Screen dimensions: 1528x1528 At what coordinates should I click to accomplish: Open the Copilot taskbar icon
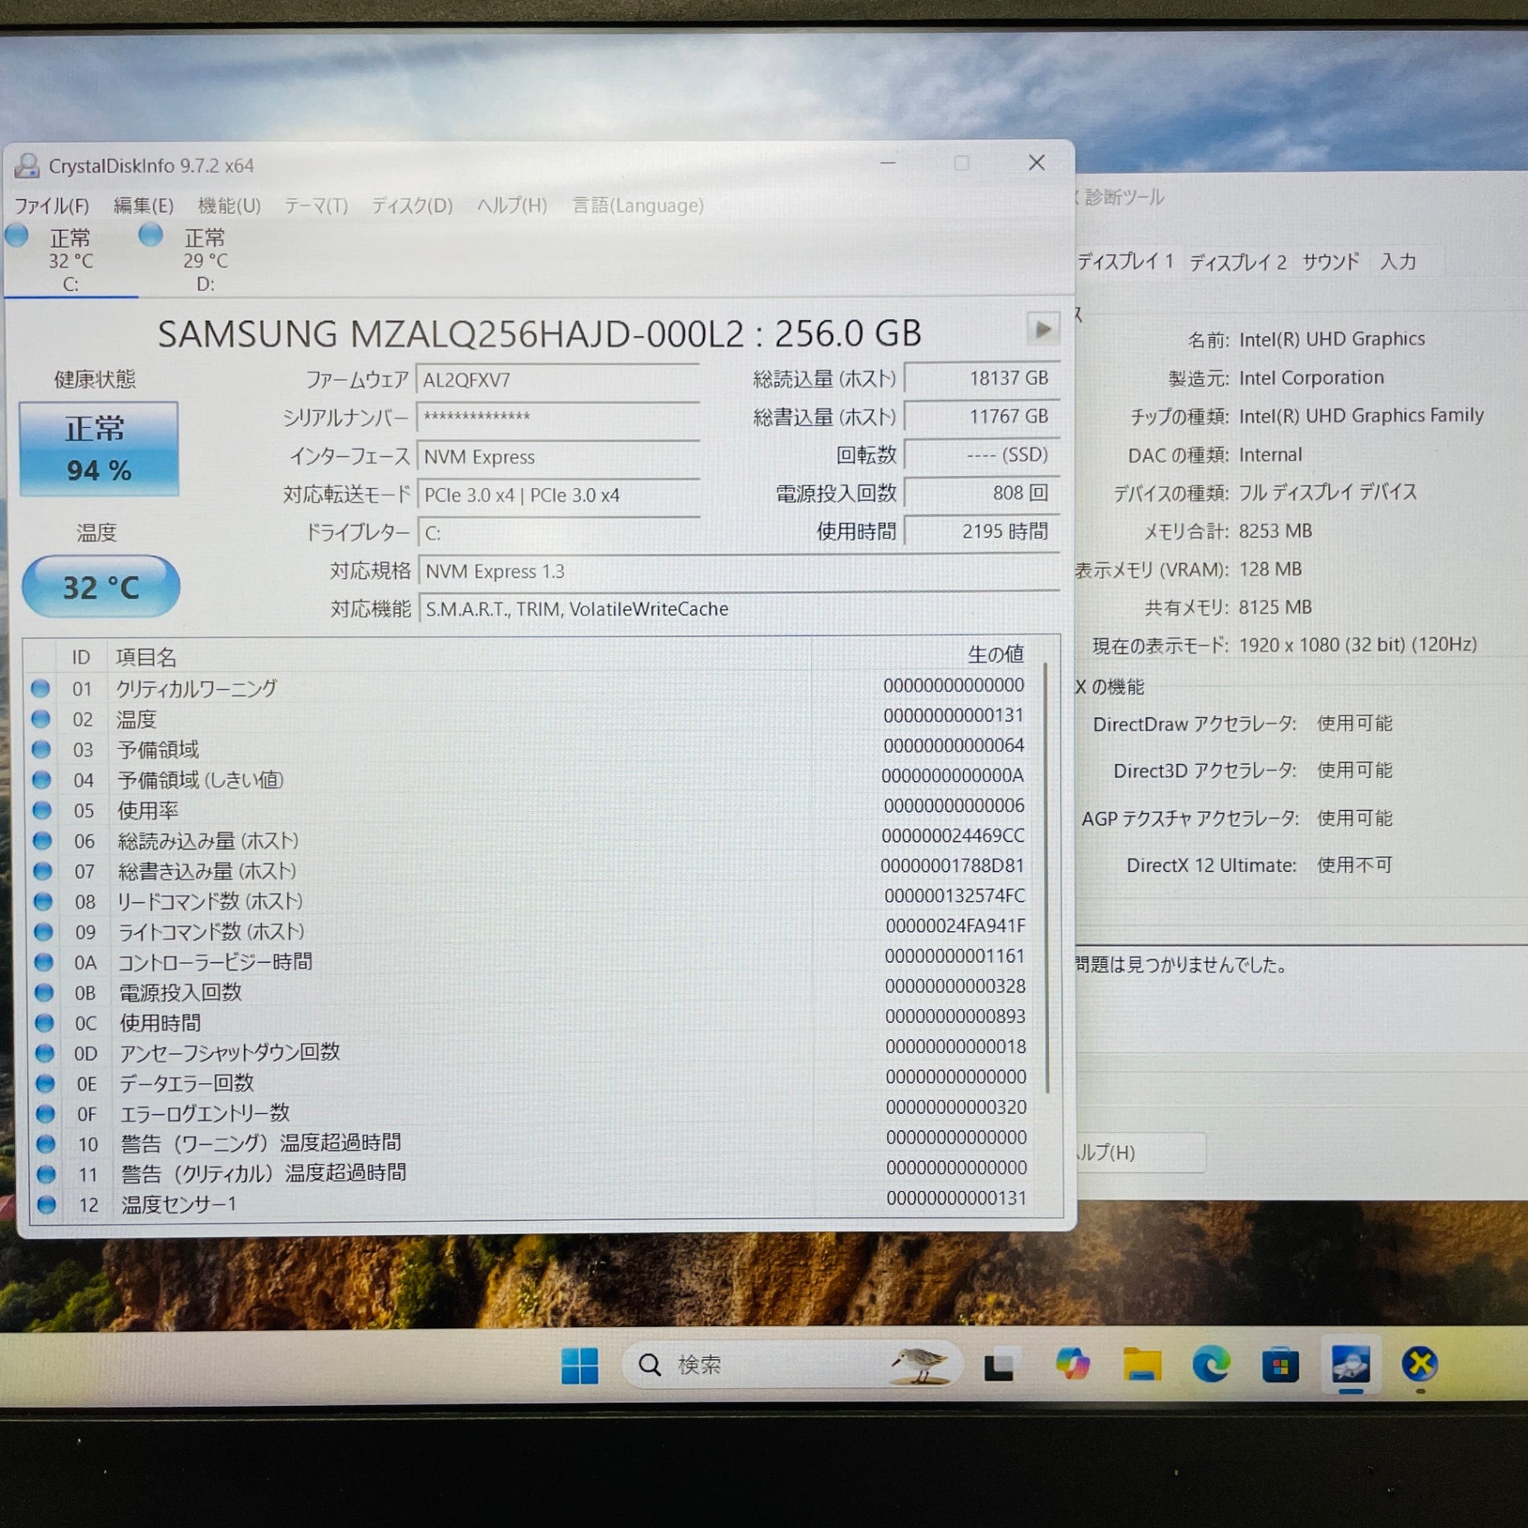[1072, 1365]
